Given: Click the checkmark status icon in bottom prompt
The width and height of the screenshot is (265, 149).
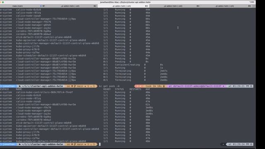Looking at the screenshot, I should click(223, 144).
